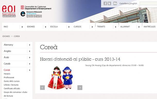This screenshot has width=157, height=99.
Task: Expand the INICI menu arrow
Action: pos(22,27)
